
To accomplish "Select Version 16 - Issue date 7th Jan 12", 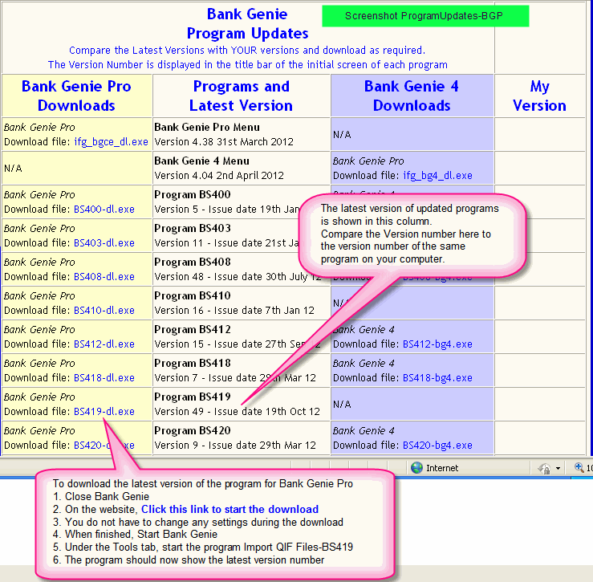I will 234,311.
